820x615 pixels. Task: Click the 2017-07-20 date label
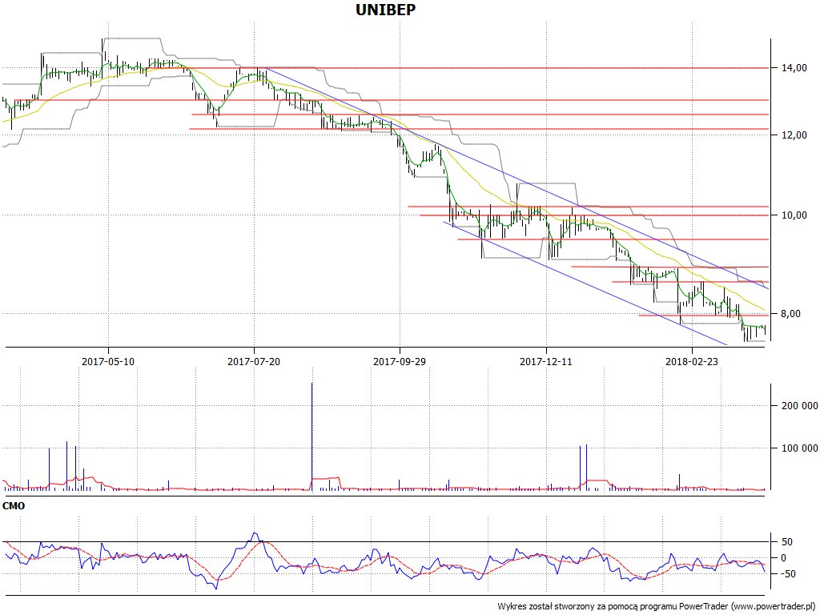click(x=254, y=361)
